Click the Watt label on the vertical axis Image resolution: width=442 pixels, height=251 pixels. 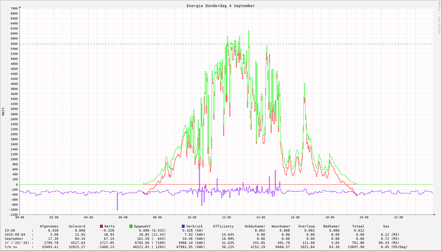[3, 111]
